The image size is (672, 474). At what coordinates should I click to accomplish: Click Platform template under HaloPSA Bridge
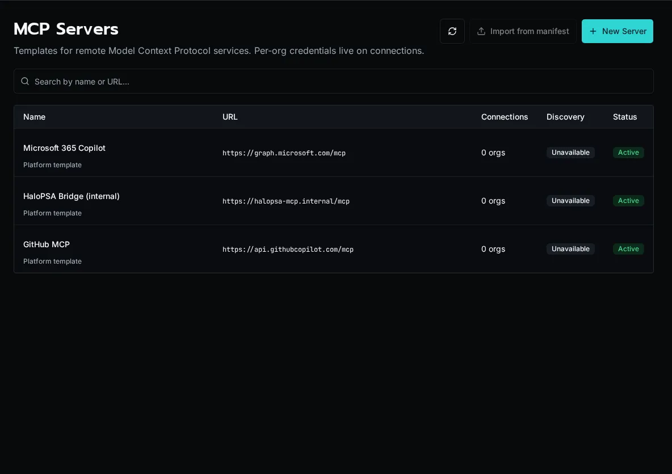(52, 213)
